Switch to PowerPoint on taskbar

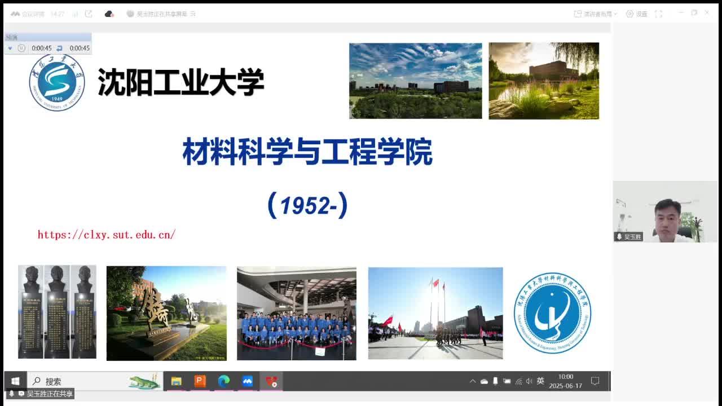tap(200, 381)
